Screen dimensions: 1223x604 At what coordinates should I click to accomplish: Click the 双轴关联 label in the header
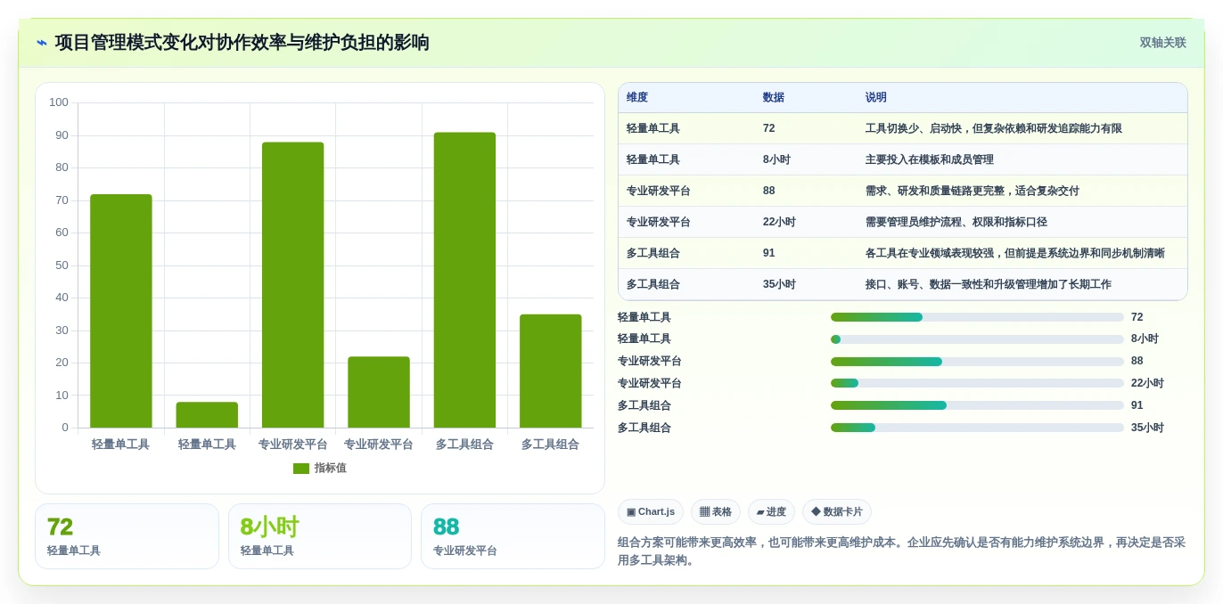pos(1162,43)
